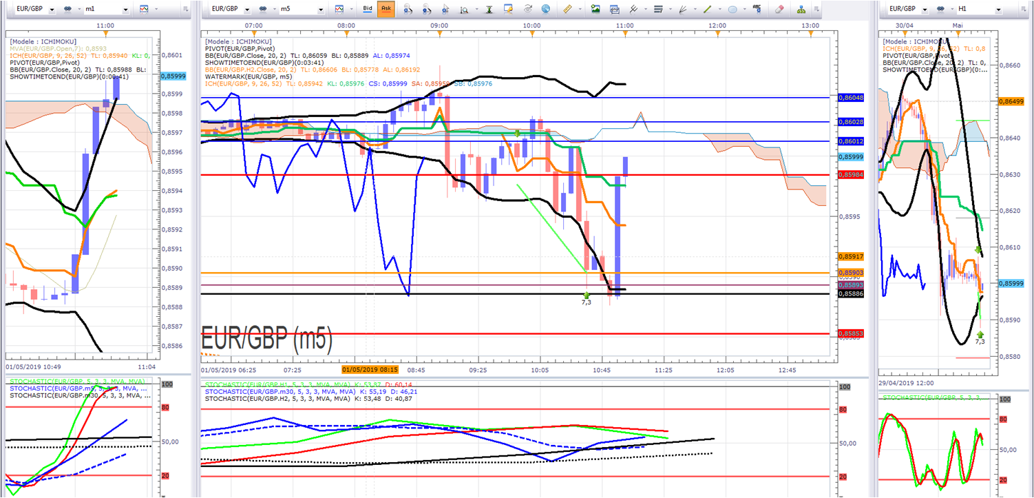This screenshot has width=1034, height=498.
Task: Click the 0,85999 price tag in the m1 chart
Action: [173, 76]
